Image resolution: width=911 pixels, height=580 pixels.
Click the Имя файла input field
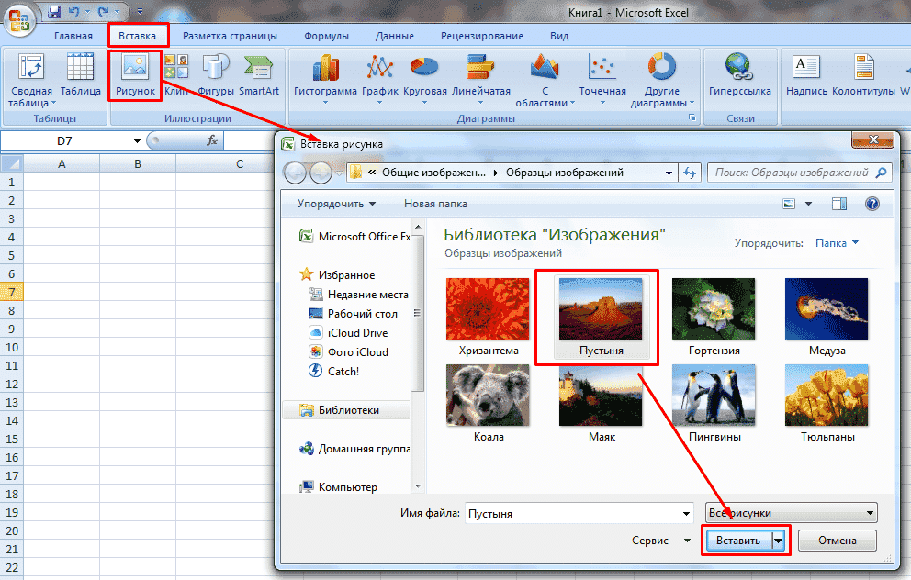[x=579, y=513]
